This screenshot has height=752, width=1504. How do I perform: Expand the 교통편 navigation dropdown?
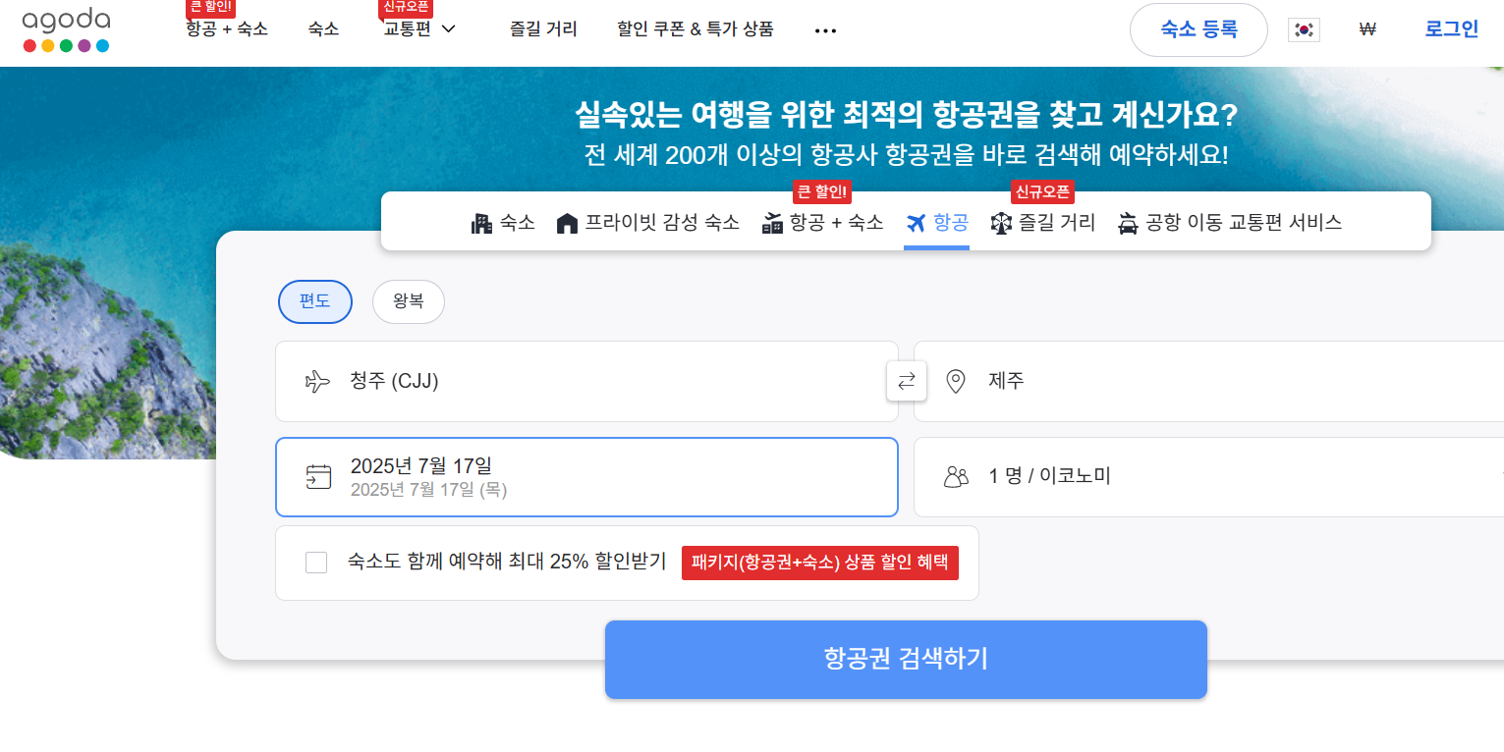point(418,28)
